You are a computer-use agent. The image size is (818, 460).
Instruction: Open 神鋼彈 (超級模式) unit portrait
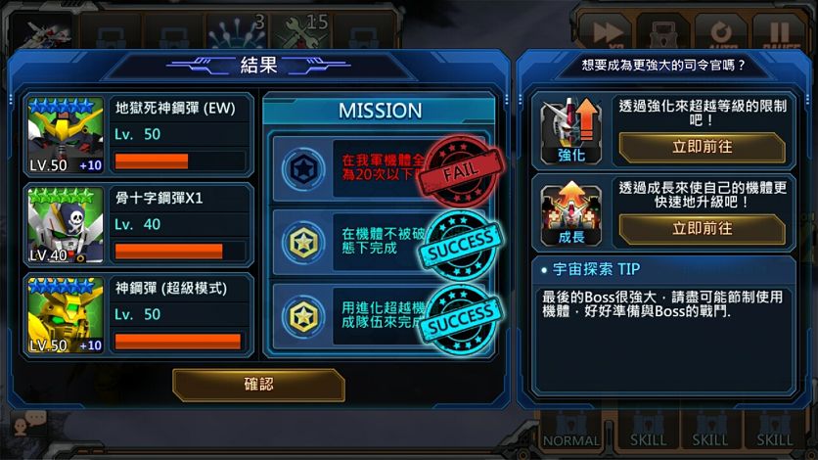click(66, 314)
